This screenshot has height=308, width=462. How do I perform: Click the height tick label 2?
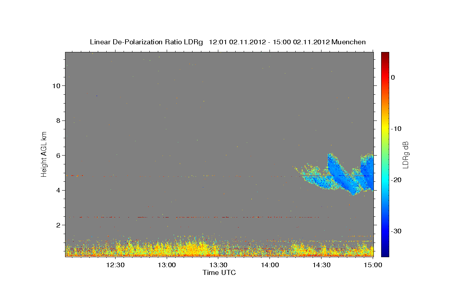(58, 225)
